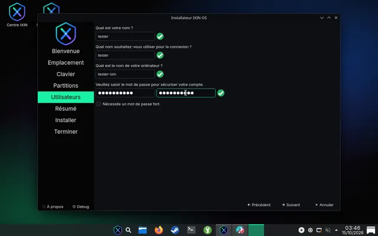Focus the 'Quel est votre nom' field

[125, 37]
